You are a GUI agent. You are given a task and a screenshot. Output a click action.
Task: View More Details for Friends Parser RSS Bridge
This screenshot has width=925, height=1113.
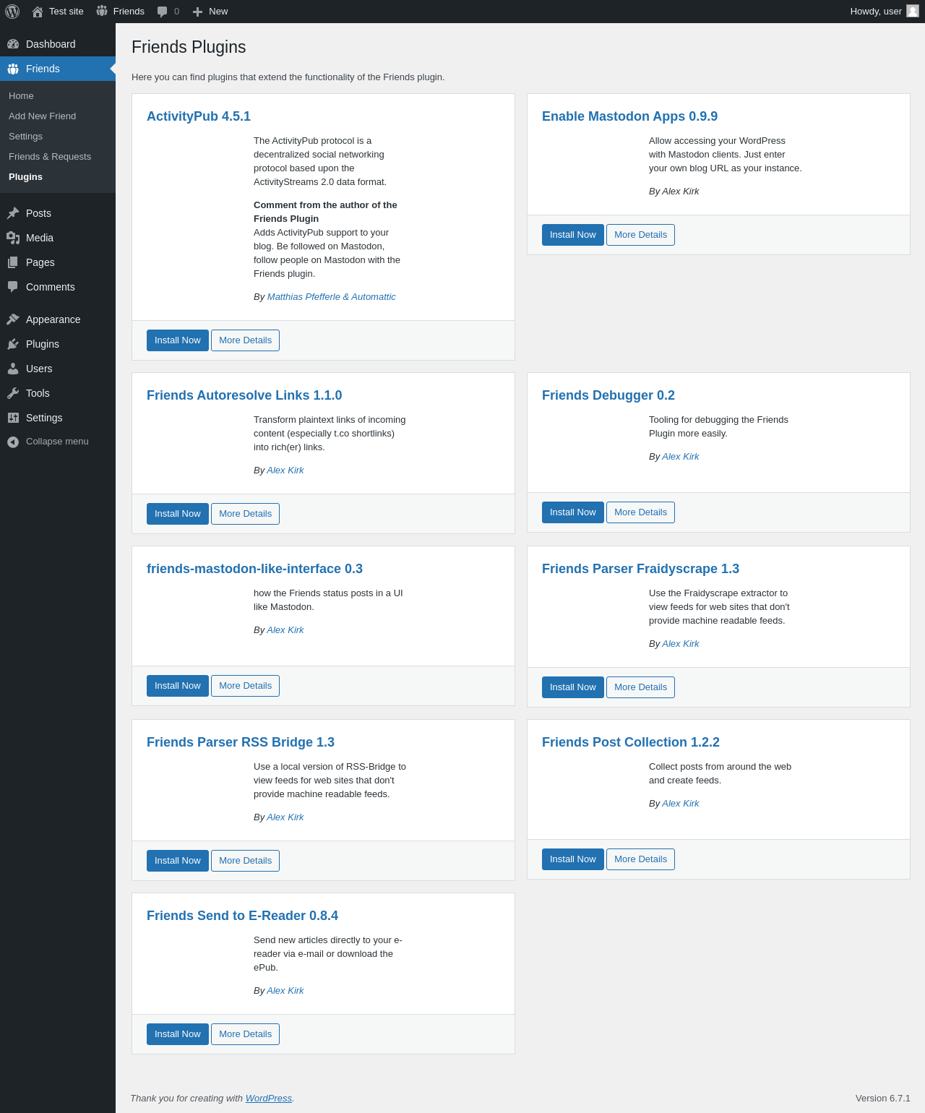pyautogui.click(x=245, y=861)
